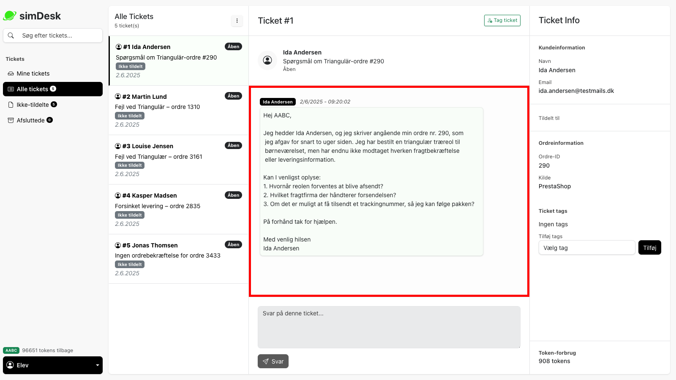676x380 pixels.
Task: Click the Ikke-tildelte tray icon
Action: point(10,104)
